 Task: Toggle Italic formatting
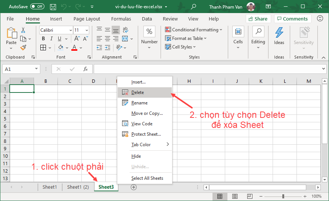coord(52,38)
